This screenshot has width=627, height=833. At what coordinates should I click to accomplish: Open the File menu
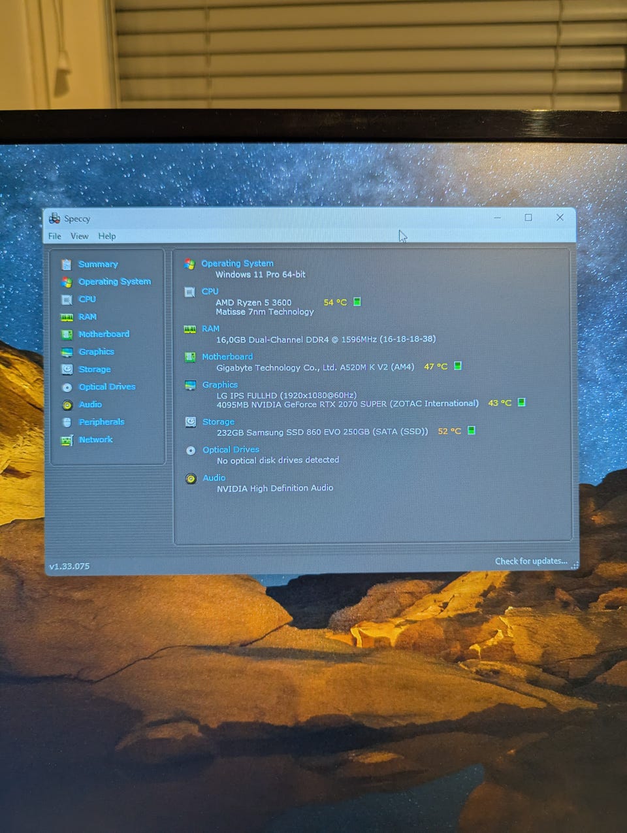(x=55, y=236)
